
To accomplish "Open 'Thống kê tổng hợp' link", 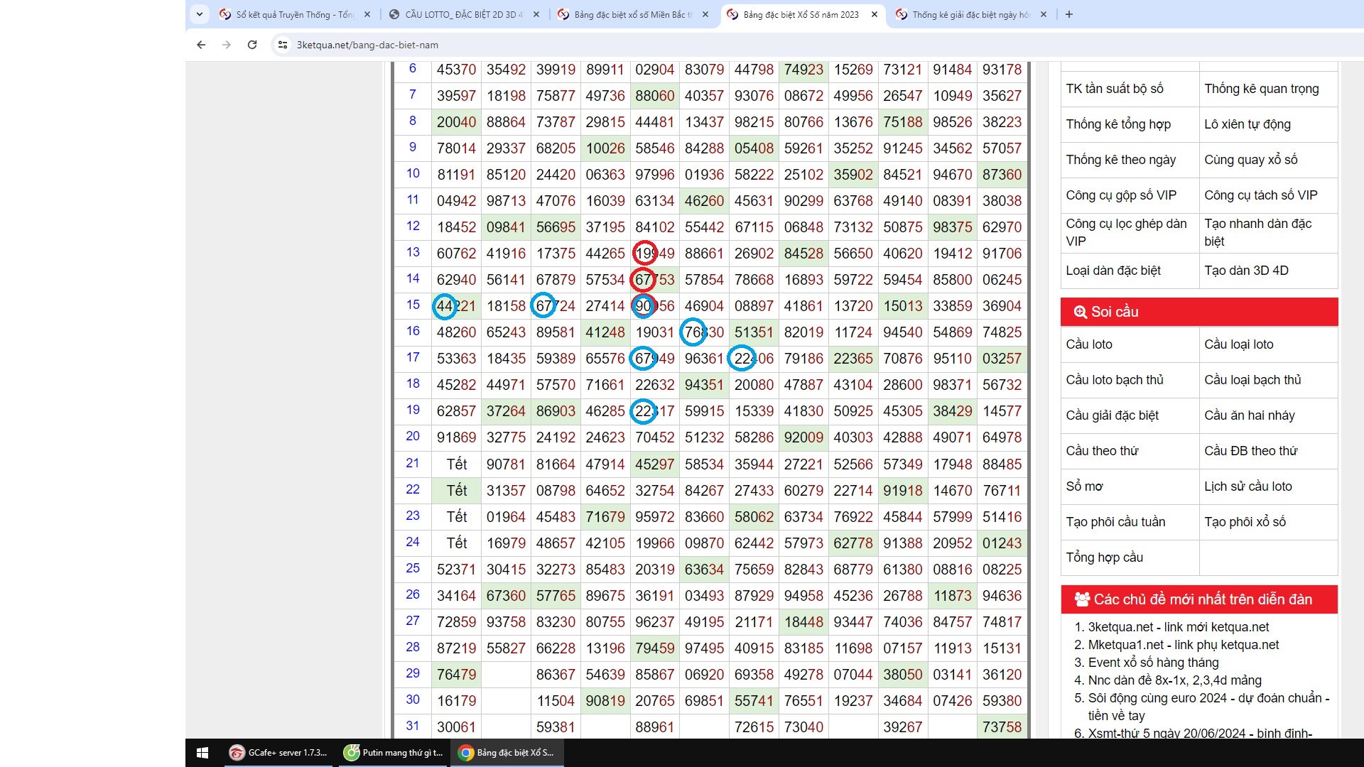I will pyautogui.click(x=1118, y=124).
